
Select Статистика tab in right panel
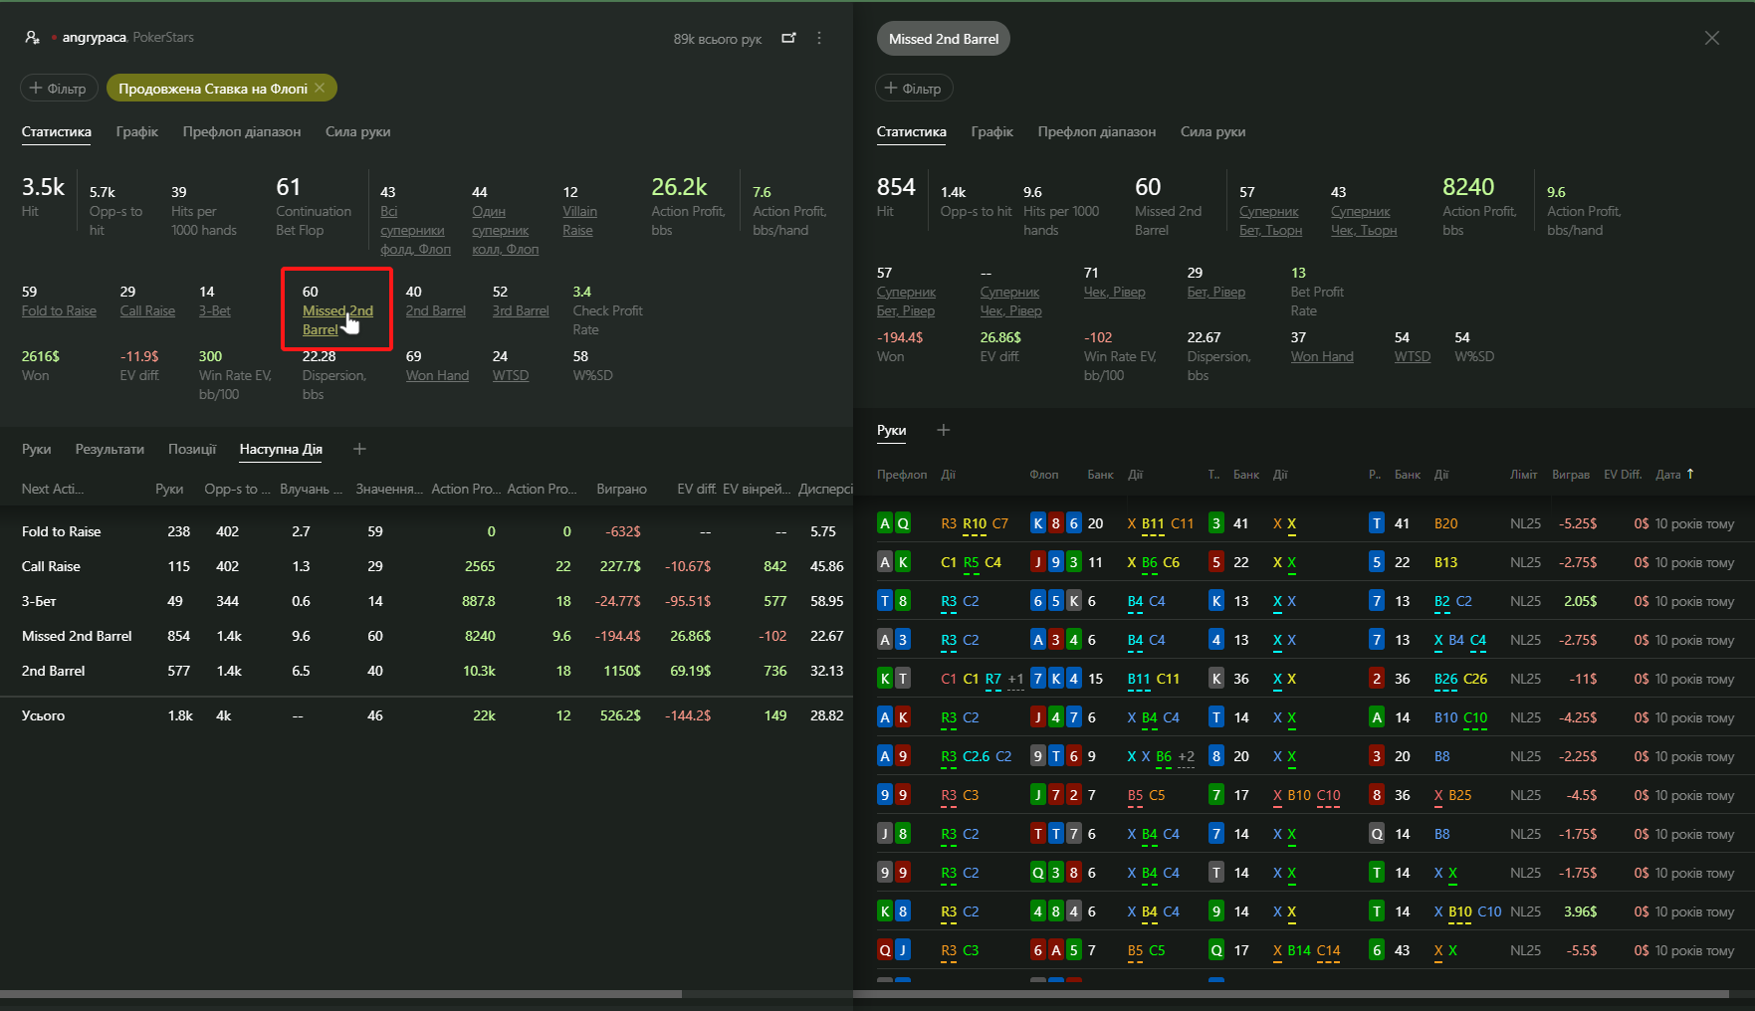click(x=911, y=131)
